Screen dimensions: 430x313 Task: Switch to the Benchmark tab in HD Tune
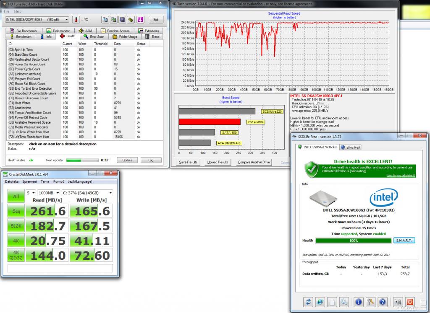pos(21,36)
